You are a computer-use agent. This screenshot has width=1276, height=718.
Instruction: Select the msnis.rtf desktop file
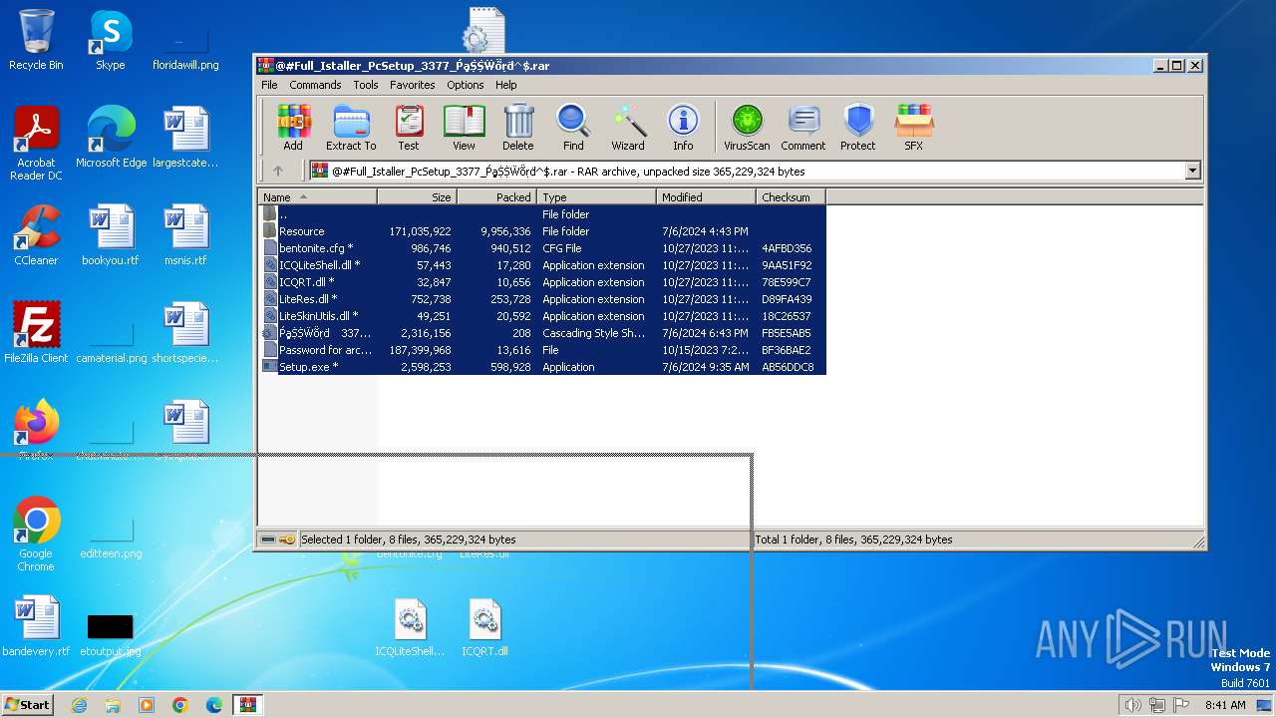coord(185,235)
